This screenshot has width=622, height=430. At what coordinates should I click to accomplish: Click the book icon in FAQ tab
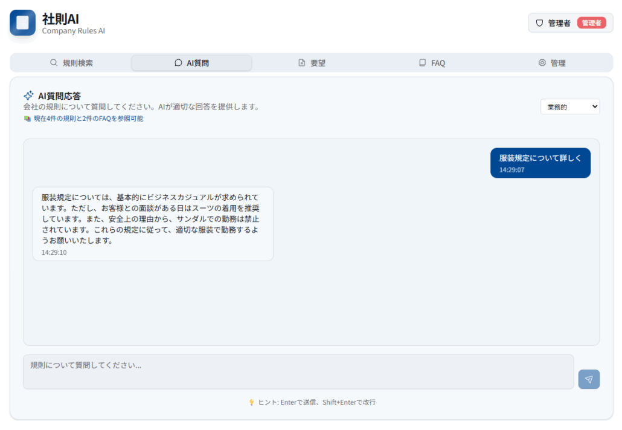click(423, 63)
